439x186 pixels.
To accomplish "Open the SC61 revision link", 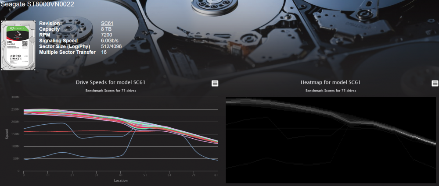I will click(107, 24).
